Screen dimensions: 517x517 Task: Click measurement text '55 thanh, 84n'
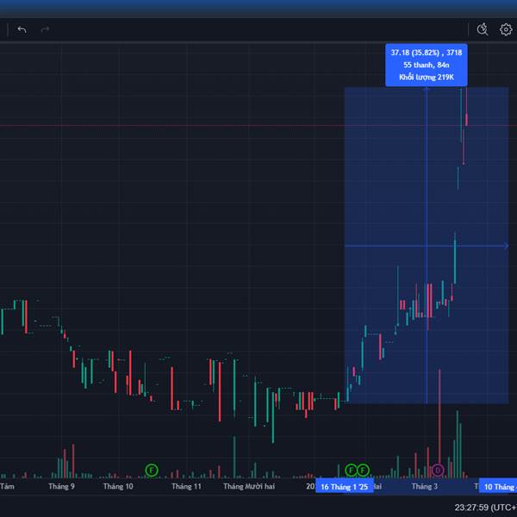pos(427,65)
